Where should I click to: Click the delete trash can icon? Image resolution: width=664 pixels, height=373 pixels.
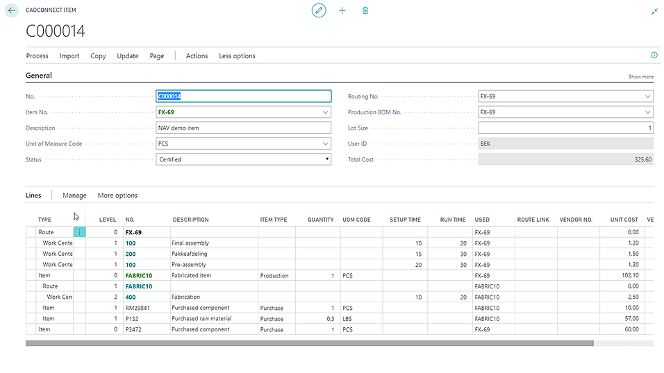[x=365, y=10]
